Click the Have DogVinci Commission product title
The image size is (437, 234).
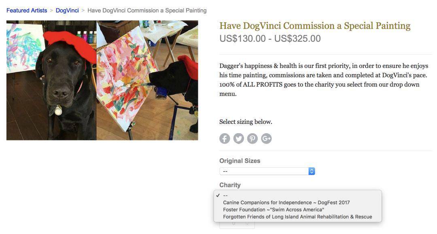tap(315, 26)
